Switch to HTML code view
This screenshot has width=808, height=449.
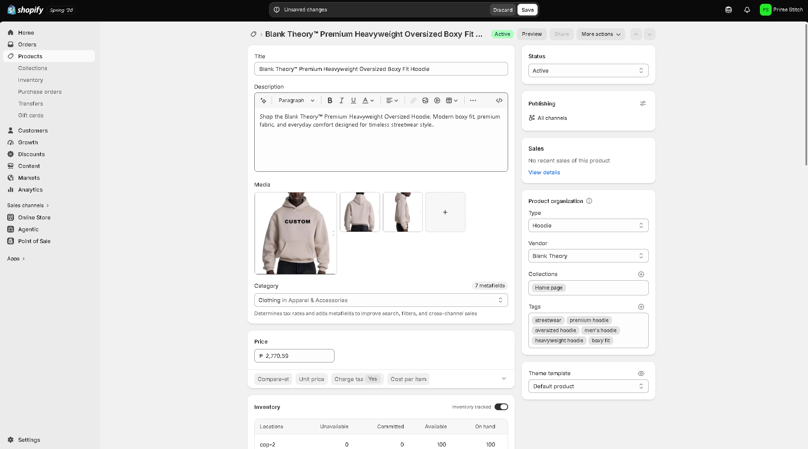[x=499, y=100]
